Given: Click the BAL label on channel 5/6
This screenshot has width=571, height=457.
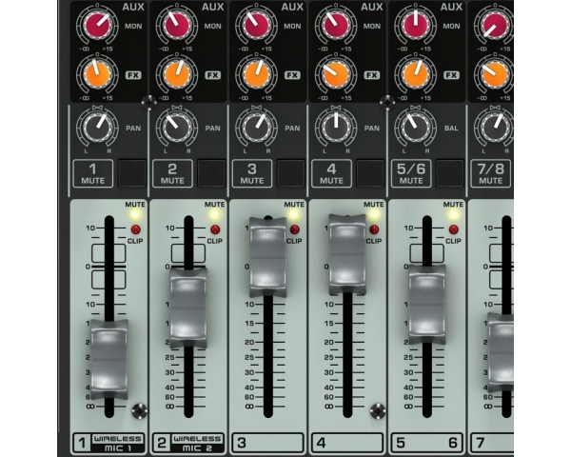Looking at the screenshot, I should (x=451, y=129).
